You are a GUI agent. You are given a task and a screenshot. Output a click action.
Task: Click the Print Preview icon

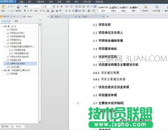click(x=11, y=16)
